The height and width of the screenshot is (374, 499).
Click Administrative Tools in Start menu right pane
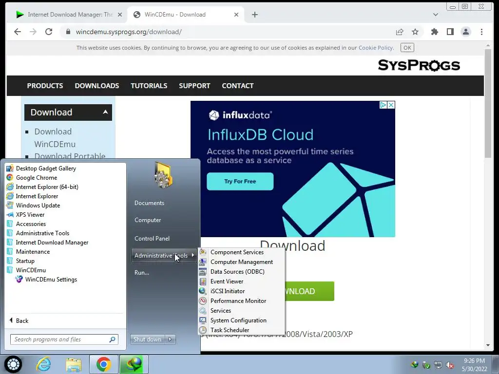(x=164, y=256)
